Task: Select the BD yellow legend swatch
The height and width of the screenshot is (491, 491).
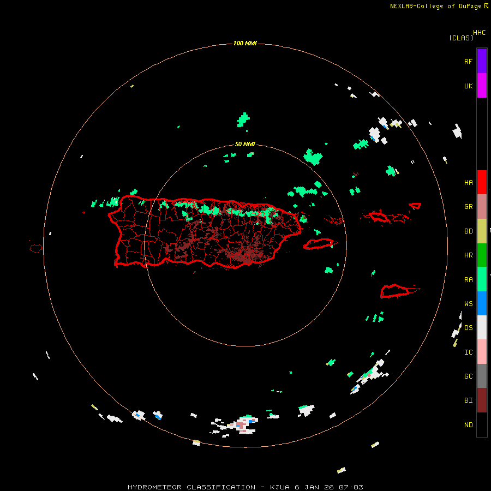Action: (482, 231)
